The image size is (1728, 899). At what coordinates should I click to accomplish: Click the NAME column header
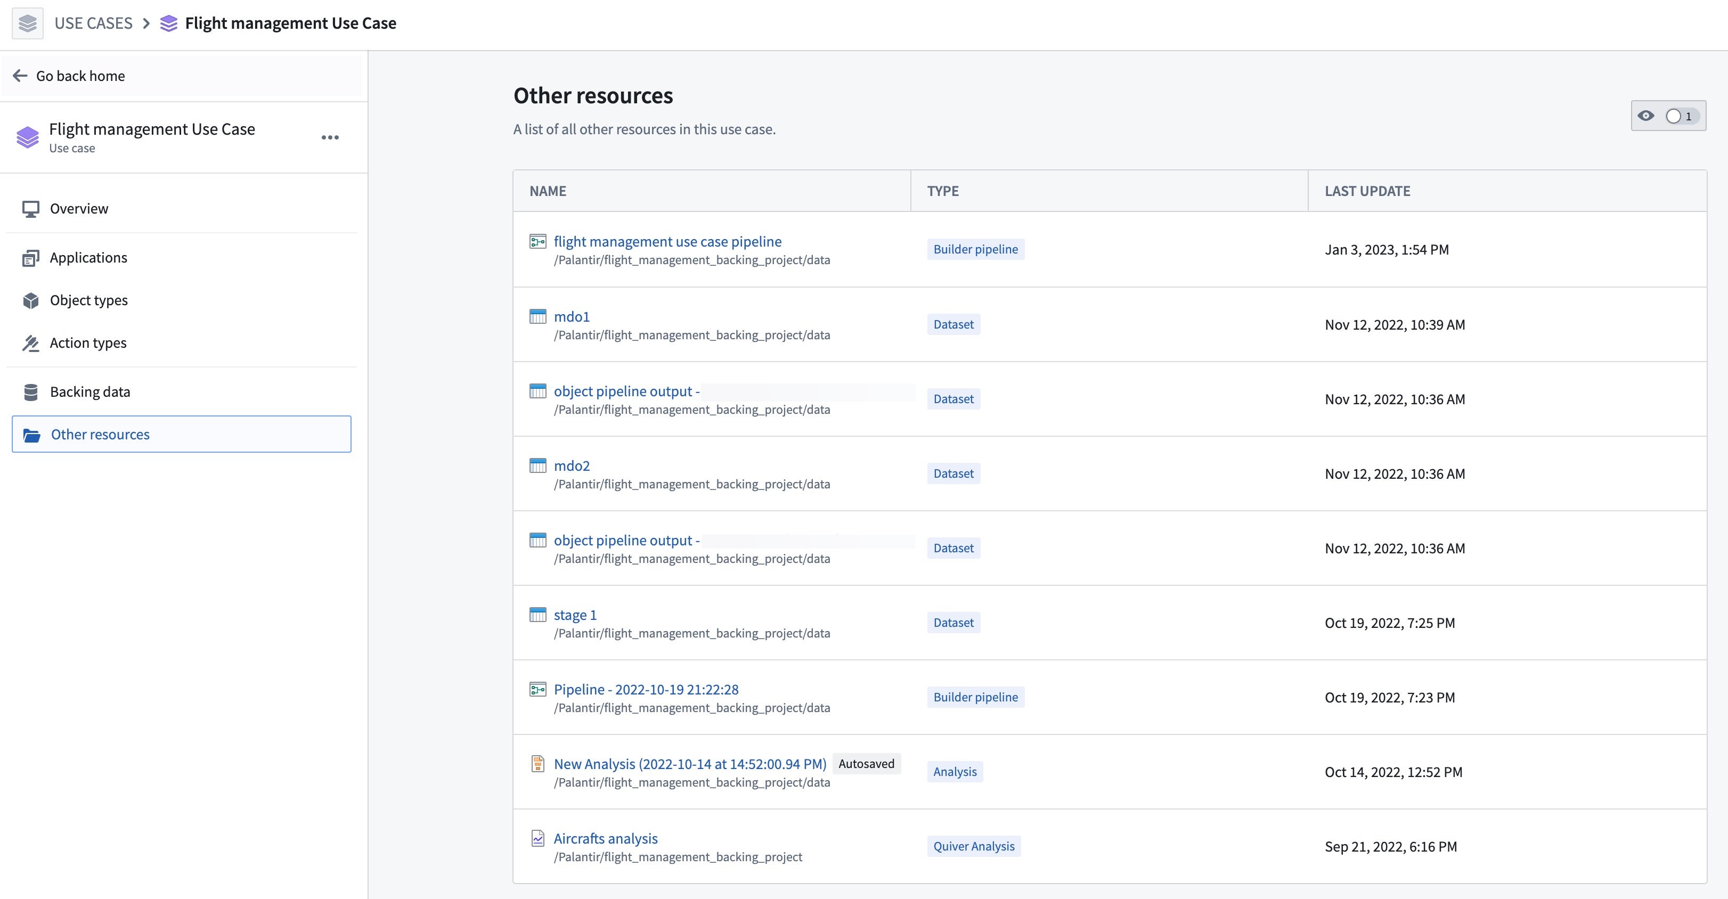[x=548, y=191]
